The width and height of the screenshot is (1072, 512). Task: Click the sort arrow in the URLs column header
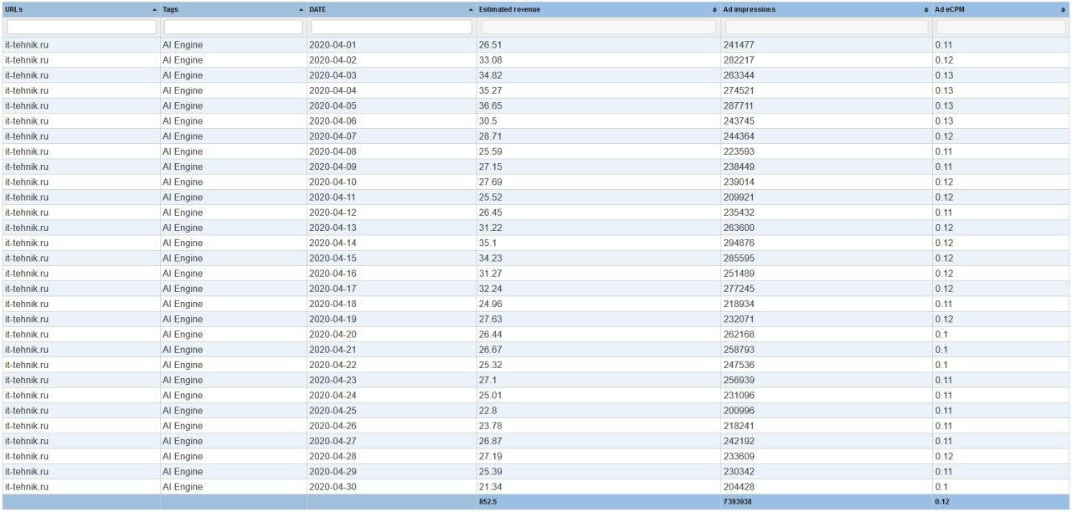(155, 9)
